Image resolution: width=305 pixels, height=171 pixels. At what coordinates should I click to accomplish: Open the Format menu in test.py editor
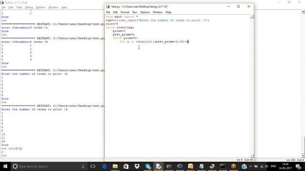[125, 12]
